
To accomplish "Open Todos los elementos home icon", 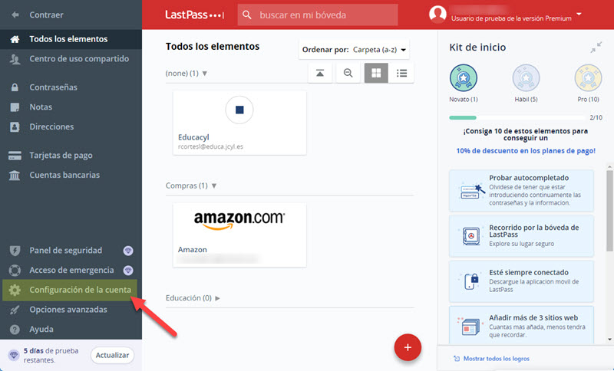I will pyautogui.click(x=15, y=39).
